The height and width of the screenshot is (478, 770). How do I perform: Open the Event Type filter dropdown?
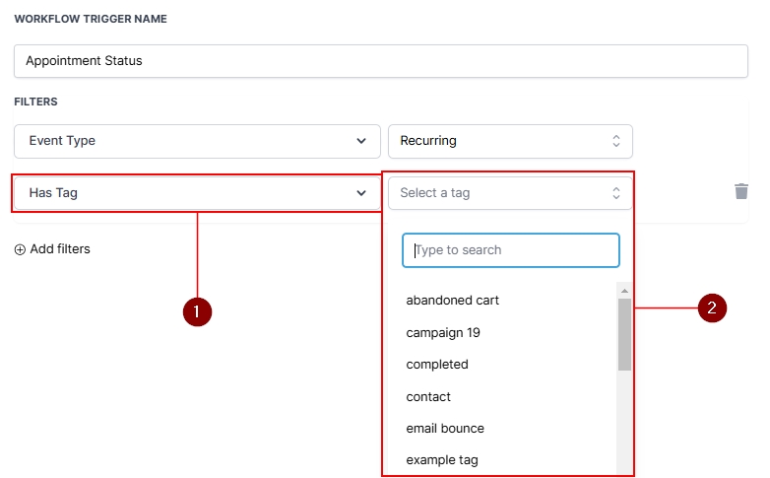(x=197, y=141)
